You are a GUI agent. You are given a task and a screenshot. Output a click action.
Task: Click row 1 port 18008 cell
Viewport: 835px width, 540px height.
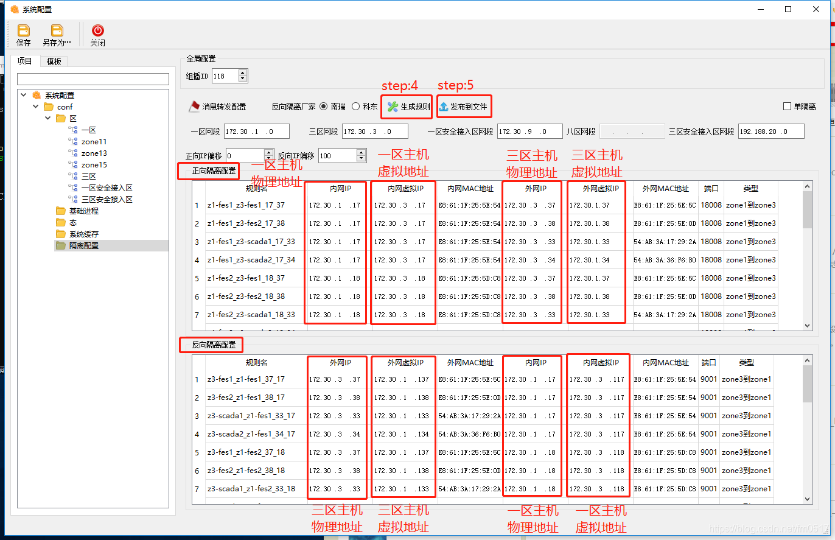click(711, 205)
